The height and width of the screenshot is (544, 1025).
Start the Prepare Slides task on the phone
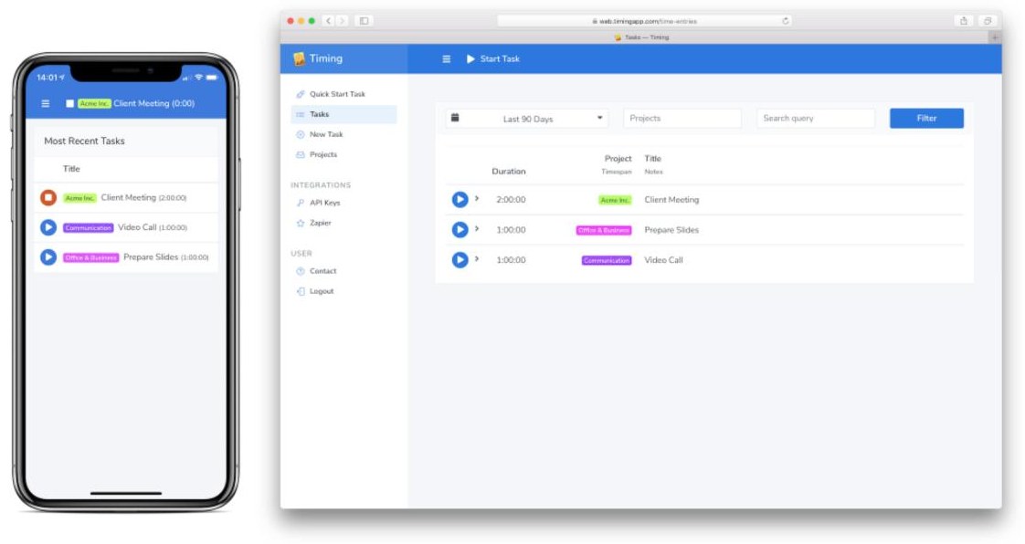point(48,257)
